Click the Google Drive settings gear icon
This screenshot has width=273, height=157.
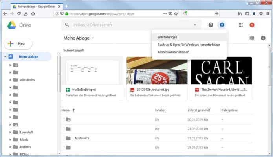tap(222, 25)
